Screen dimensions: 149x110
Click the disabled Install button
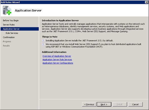[120, 104]
